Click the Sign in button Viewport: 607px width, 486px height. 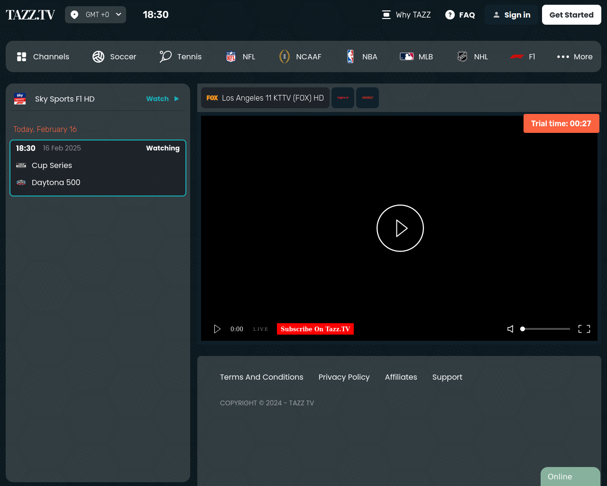(x=511, y=15)
